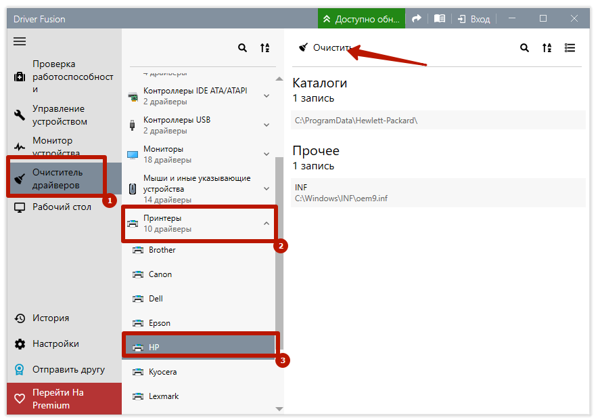
Task: Click sort icon in driver list panel
Action: [264, 48]
